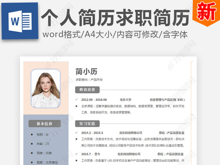Viewport: 220px width, 165px height.
Task: Click the text '年龄：25'
Action: [x=43, y=144]
